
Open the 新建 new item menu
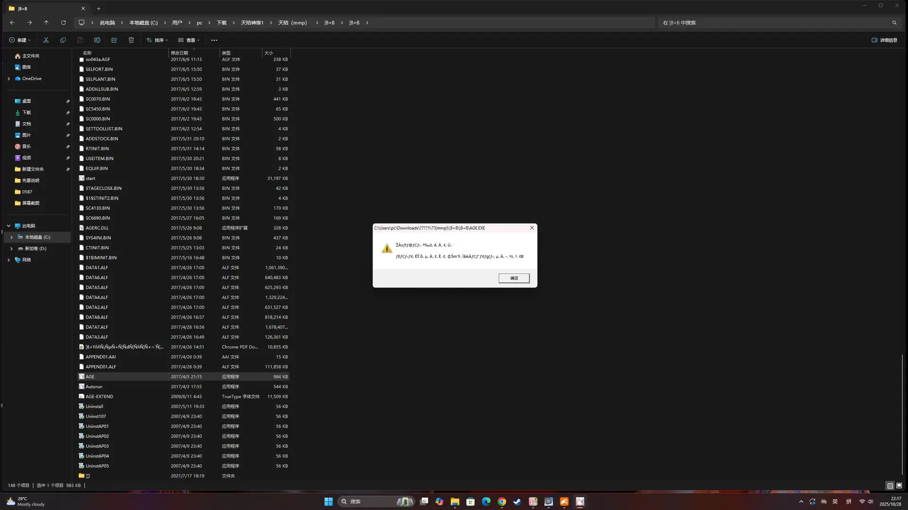point(20,40)
